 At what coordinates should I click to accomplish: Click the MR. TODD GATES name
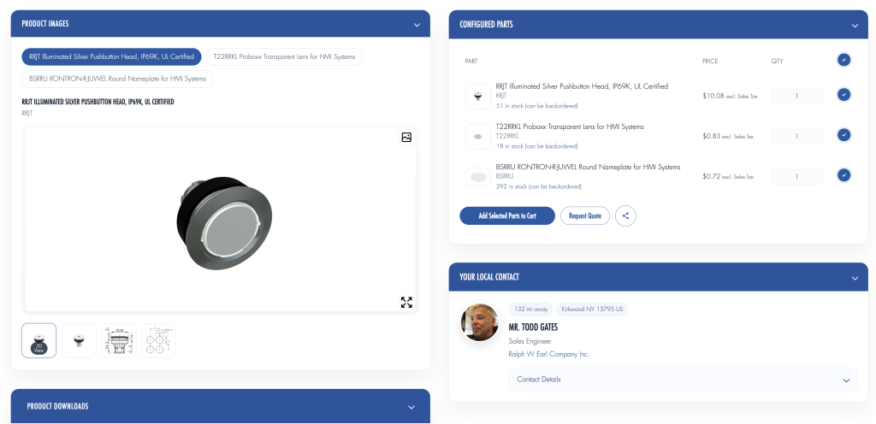pos(533,327)
